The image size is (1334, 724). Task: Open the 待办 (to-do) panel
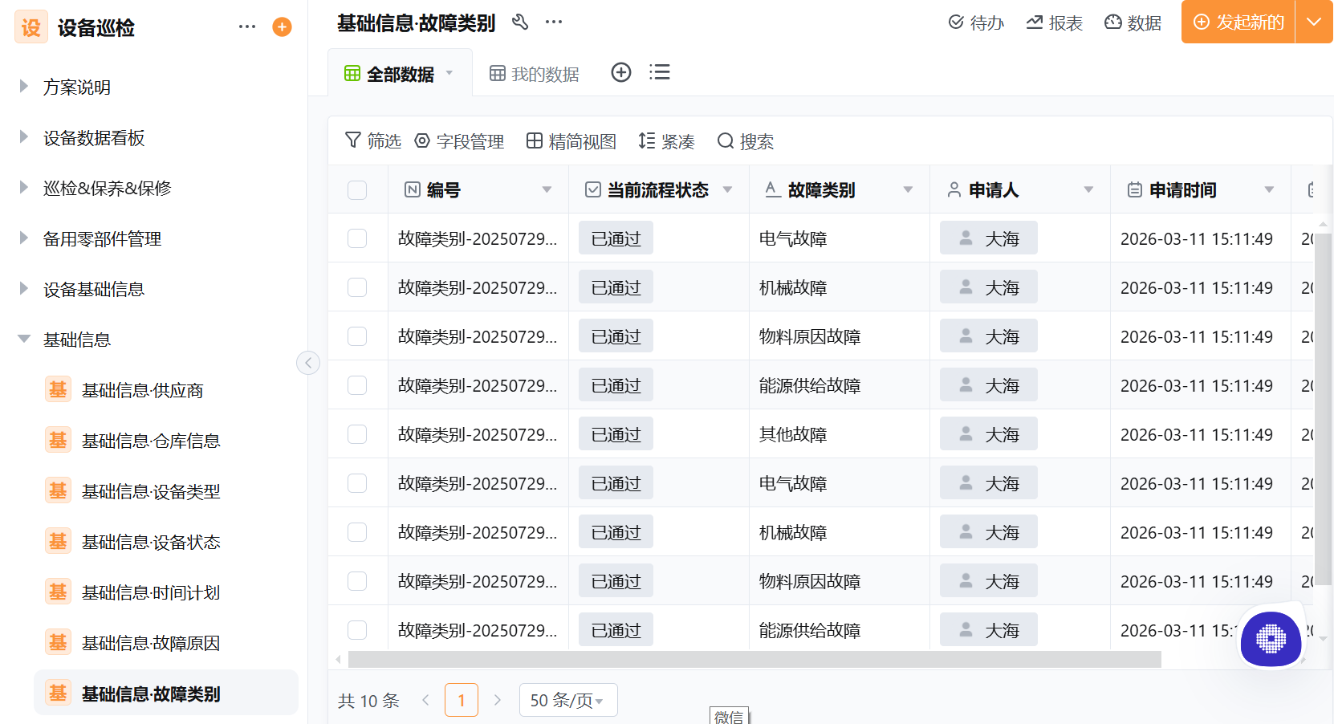[975, 22]
